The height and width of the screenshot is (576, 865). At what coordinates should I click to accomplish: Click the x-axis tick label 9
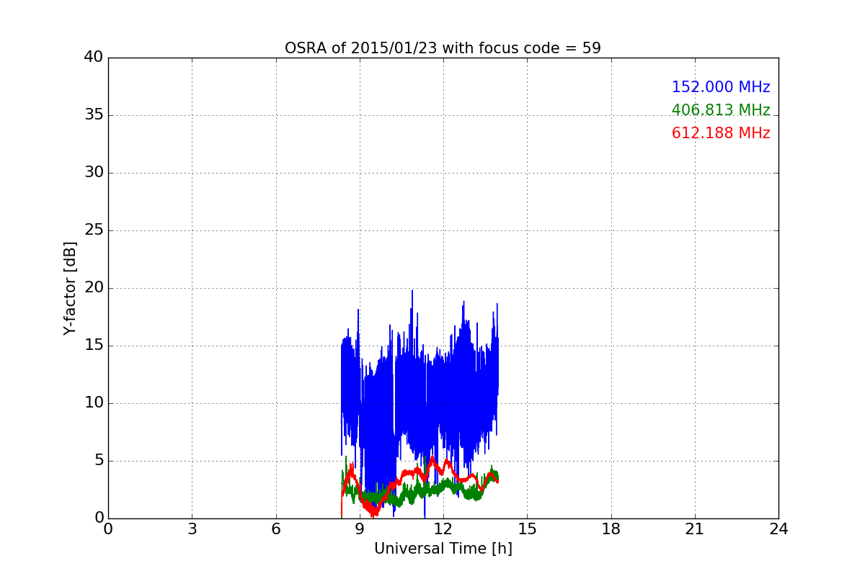click(360, 529)
